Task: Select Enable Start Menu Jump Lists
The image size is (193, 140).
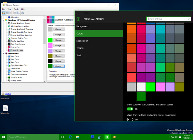Action: tap(21, 35)
